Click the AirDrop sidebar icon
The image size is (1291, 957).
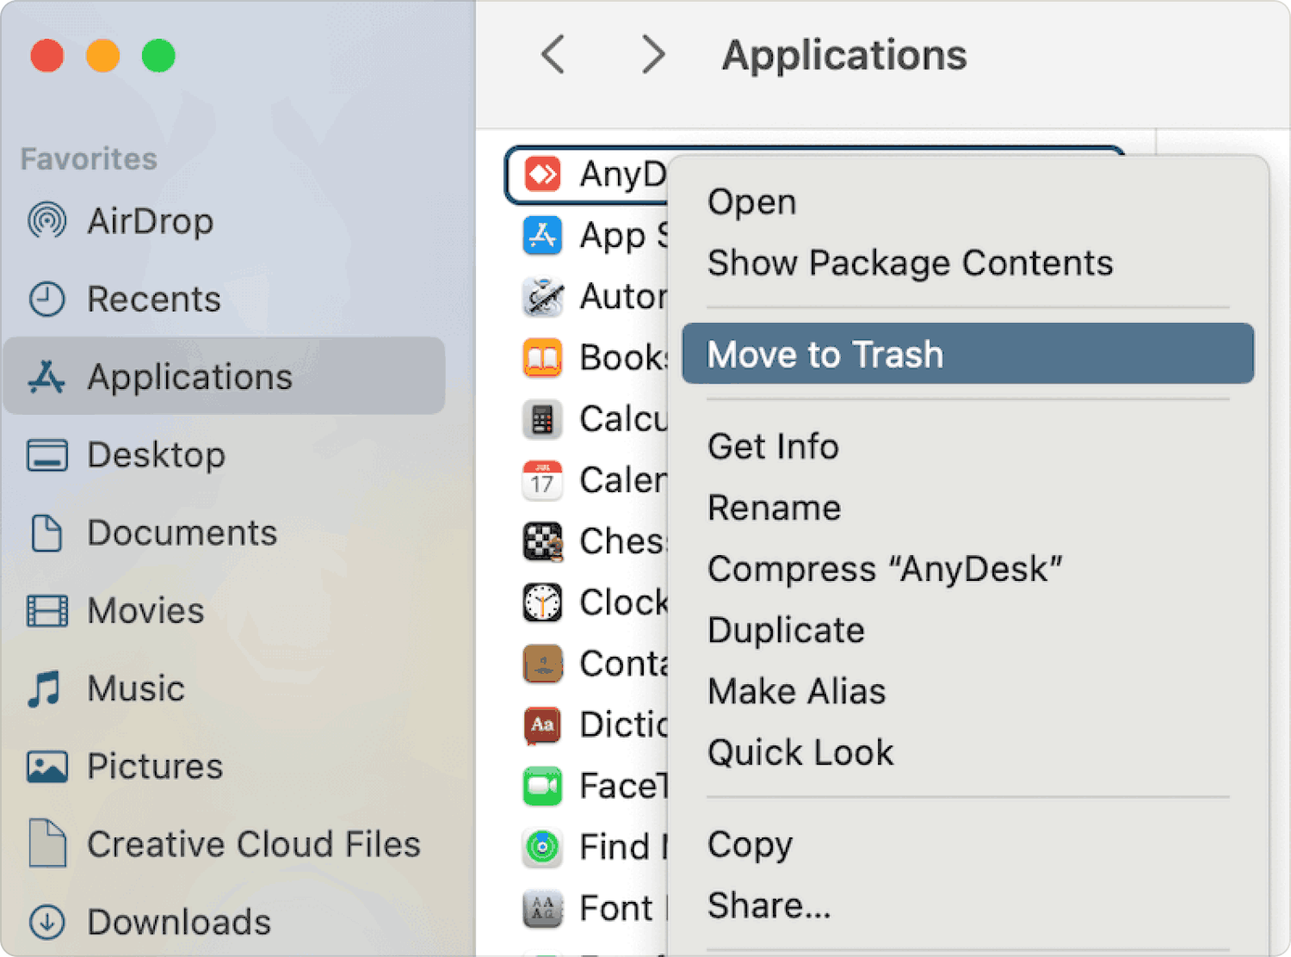click(46, 221)
